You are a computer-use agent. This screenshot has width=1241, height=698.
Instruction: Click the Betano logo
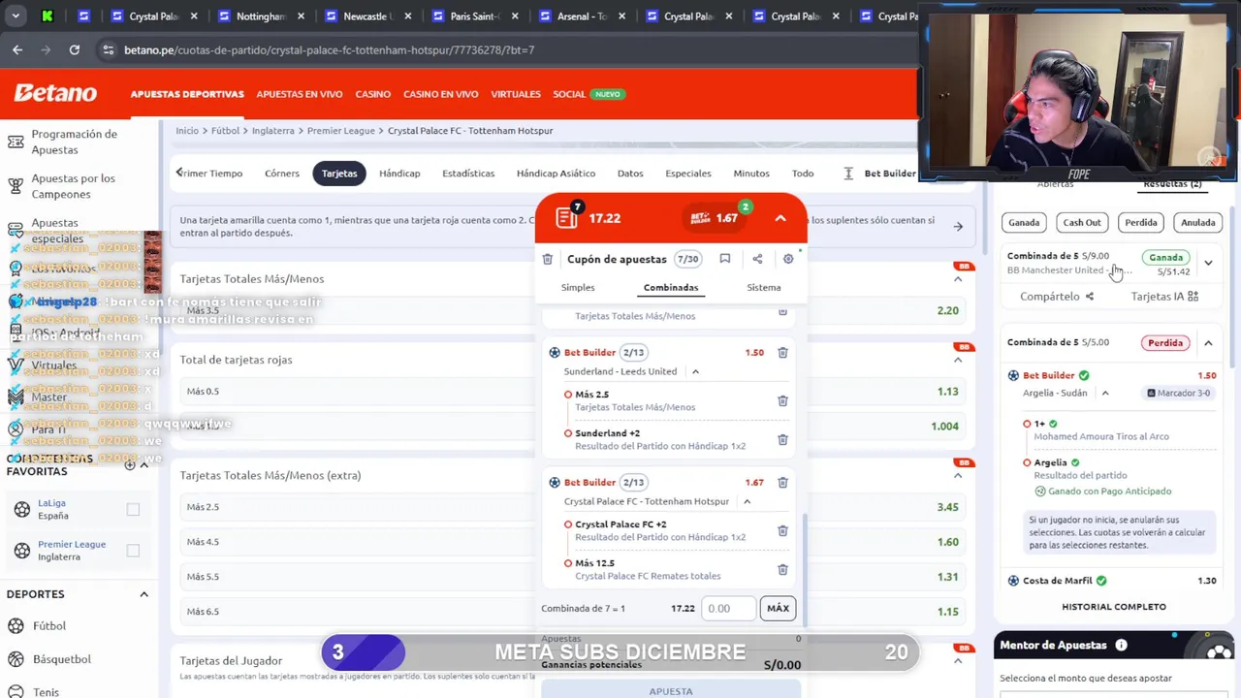tap(55, 93)
